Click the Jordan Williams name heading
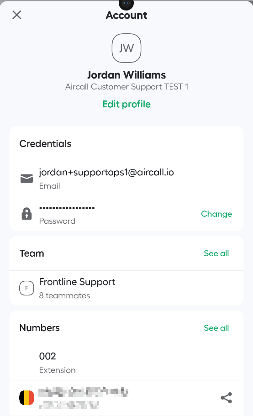Image resolution: width=253 pixels, height=416 pixels. point(126,75)
